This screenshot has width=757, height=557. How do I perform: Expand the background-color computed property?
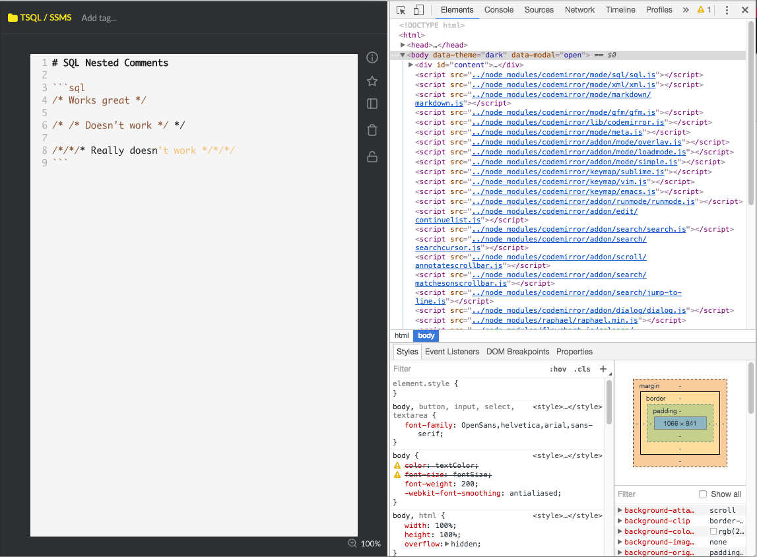pyautogui.click(x=619, y=531)
